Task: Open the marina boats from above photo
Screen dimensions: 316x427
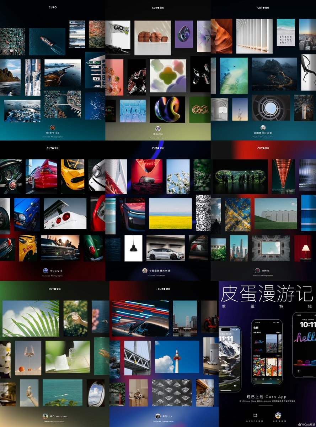Action: (x=95, y=70)
